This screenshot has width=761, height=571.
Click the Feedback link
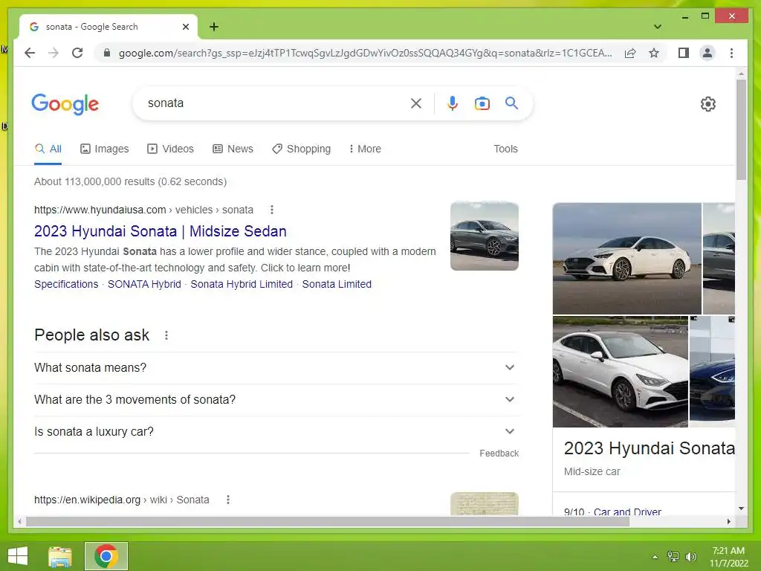pos(499,454)
